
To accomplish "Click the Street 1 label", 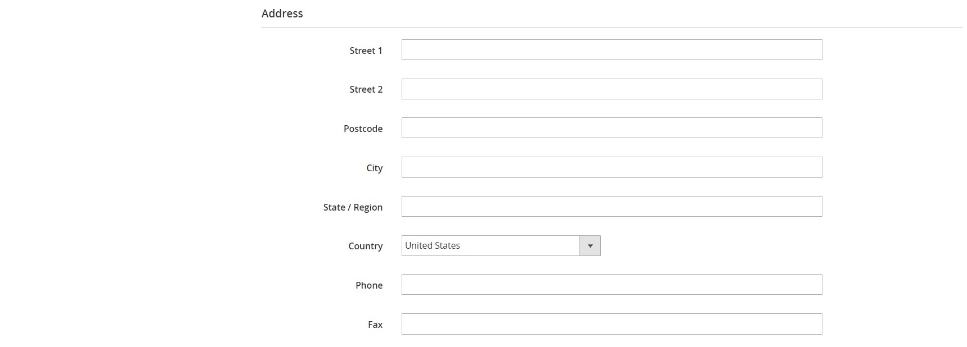I will (366, 51).
